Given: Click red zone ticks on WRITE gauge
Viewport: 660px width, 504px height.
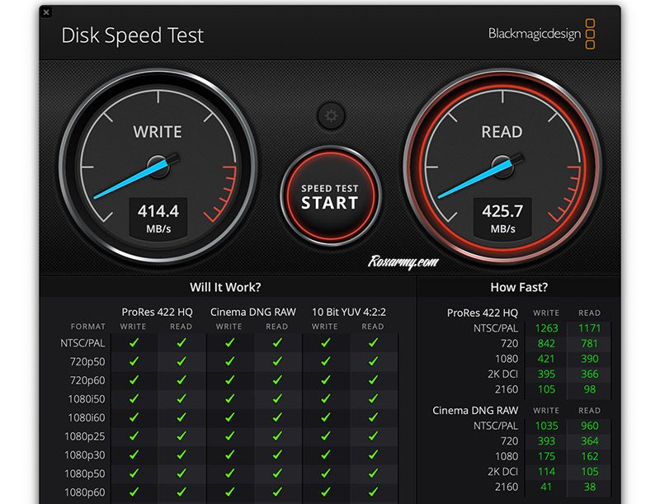Looking at the screenshot, I should [x=221, y=198].
